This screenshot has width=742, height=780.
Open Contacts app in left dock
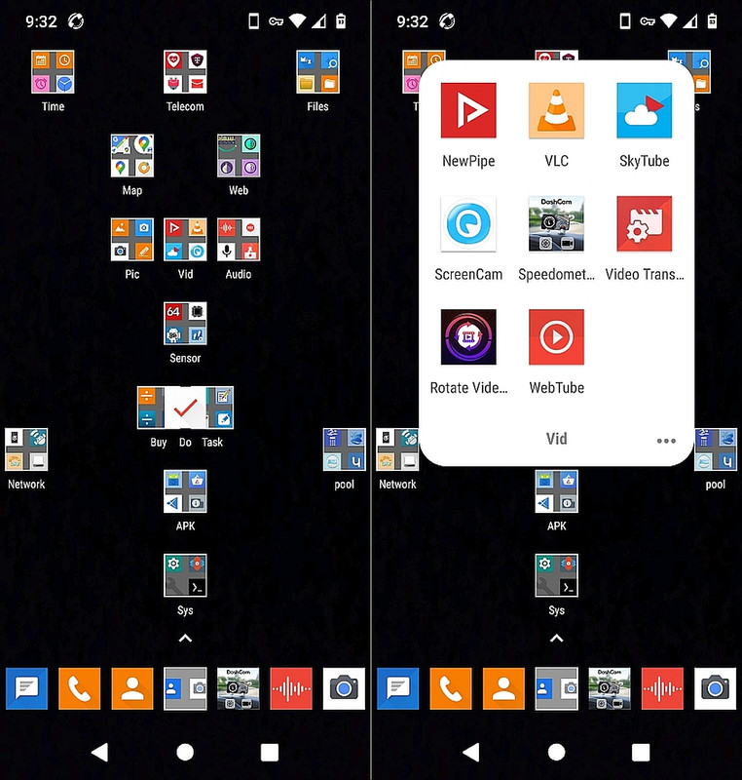[132, 689]
